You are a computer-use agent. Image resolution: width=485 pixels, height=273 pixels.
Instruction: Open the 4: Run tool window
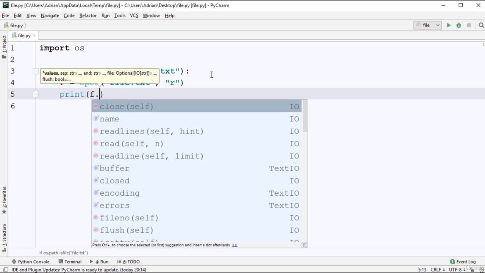[x=99, y=262]
